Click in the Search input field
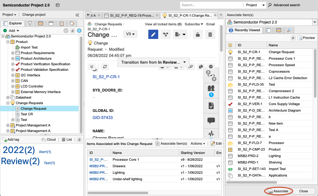The image size is (318, 196). coord(211,5)
